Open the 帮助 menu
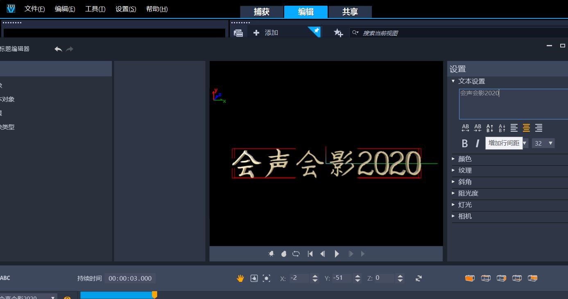 [x=157, y=9]
